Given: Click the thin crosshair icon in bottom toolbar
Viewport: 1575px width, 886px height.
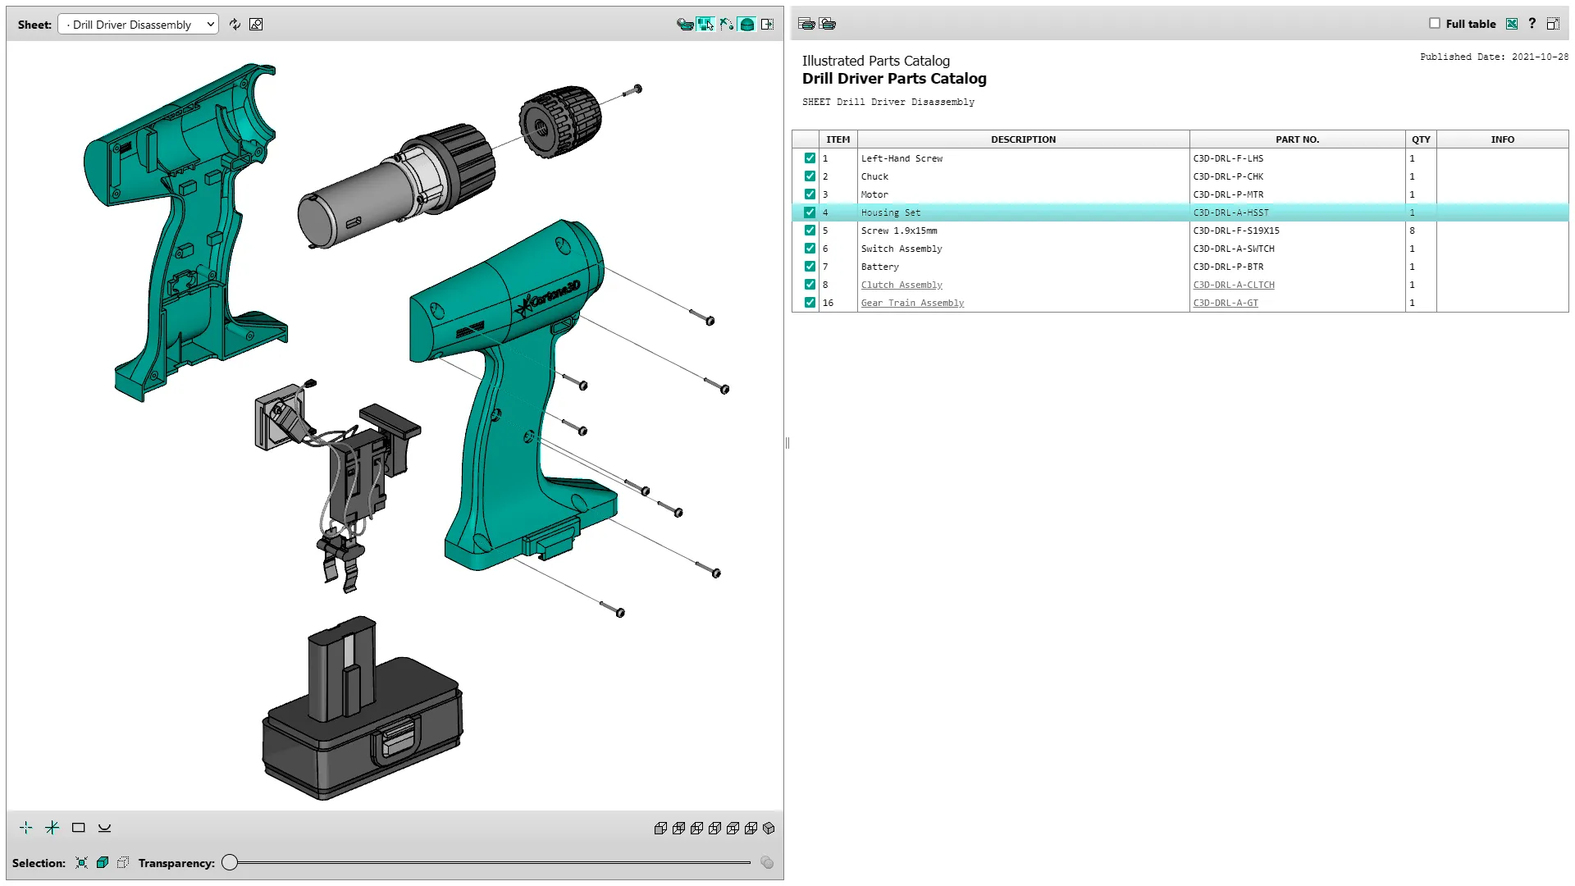Looking at the screenshot, I should tap(26, 828).
